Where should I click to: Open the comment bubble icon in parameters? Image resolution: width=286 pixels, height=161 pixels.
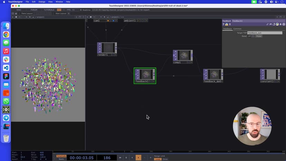[x=271, y=24]
